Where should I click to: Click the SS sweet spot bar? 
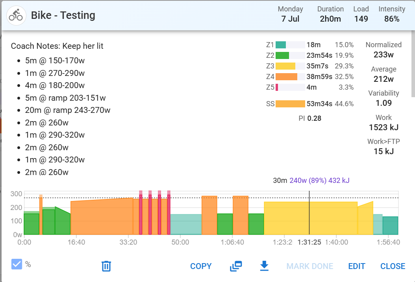(290, 104)
